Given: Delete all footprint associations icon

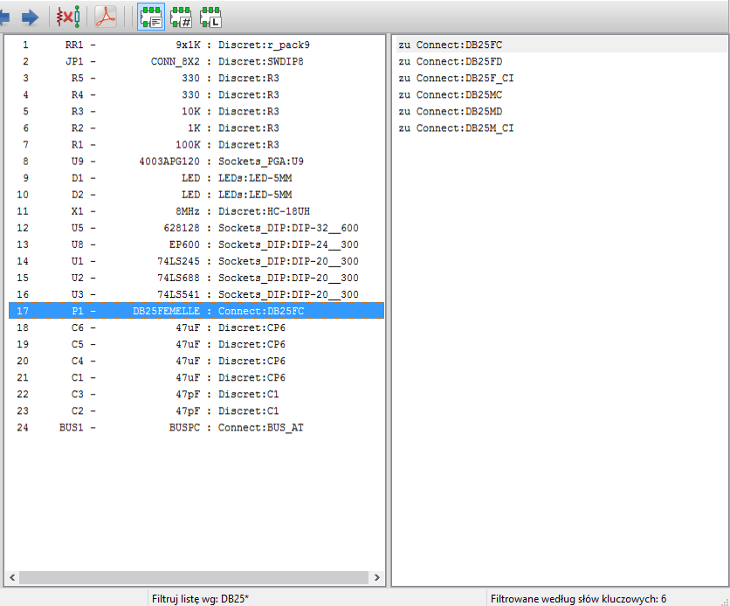Looking at the screenshot, I should tap(68, 17).
